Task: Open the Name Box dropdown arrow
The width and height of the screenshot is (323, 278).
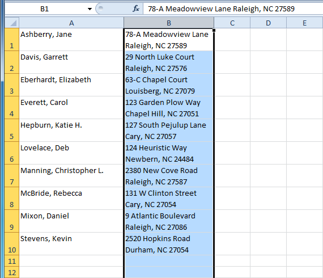Action: coord(90,9)
